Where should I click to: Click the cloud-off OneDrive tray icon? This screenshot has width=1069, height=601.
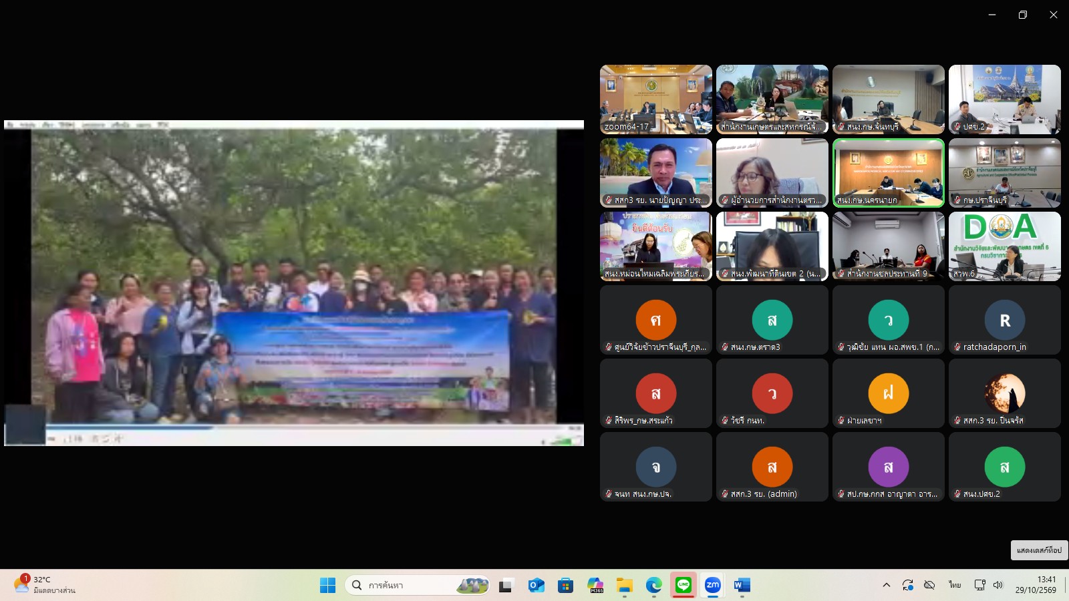click(x=929, y=585)
